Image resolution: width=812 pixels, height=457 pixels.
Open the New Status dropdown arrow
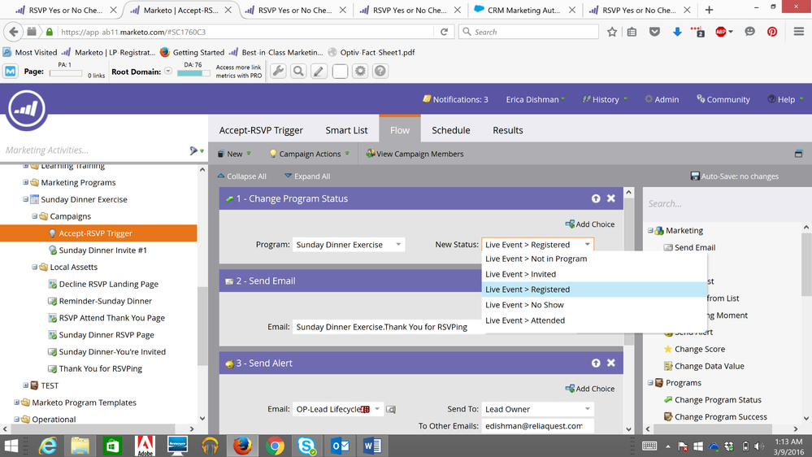(587, 245)
